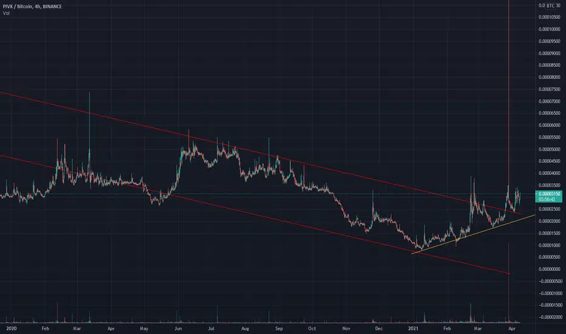Click the 0.00001500 price axis label
The width and height of the screenshot is (566, 334).
550,233
